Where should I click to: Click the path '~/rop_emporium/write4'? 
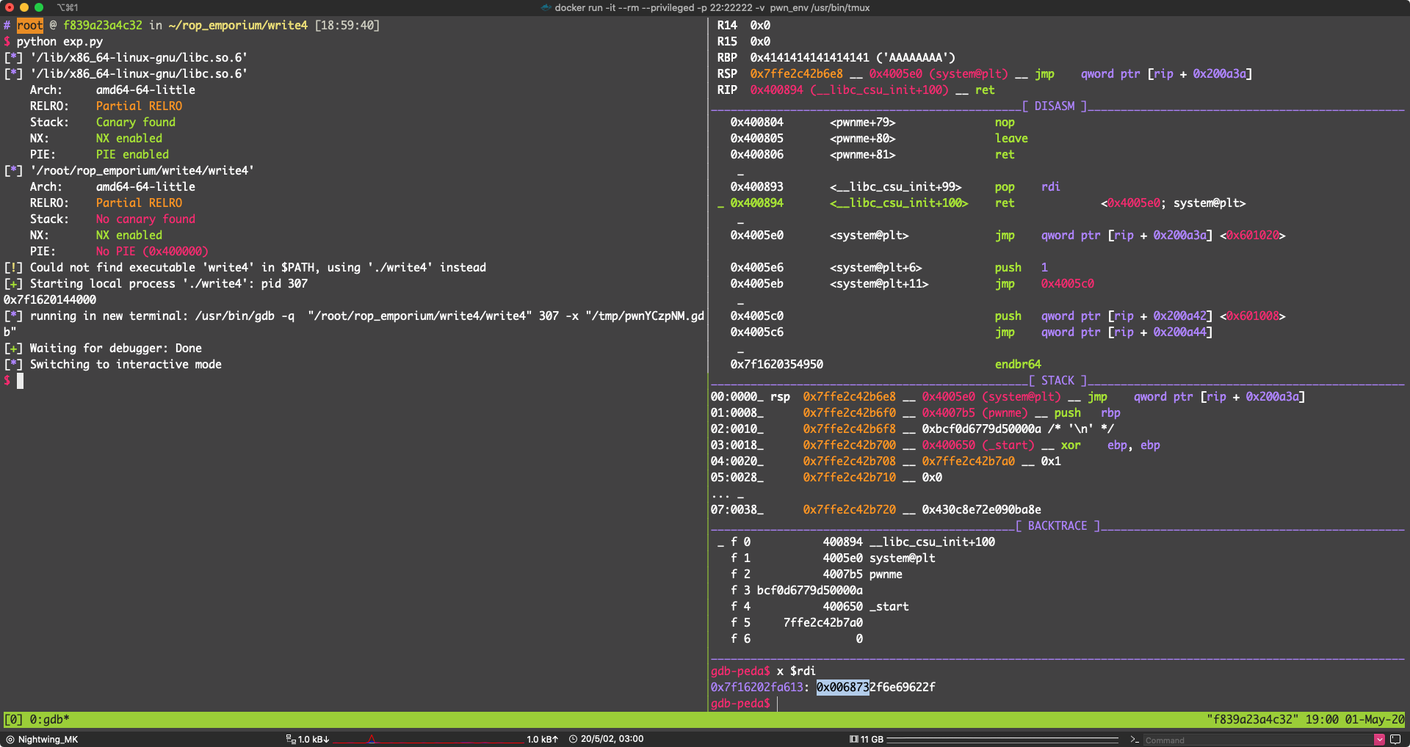[x=238, y=25]
